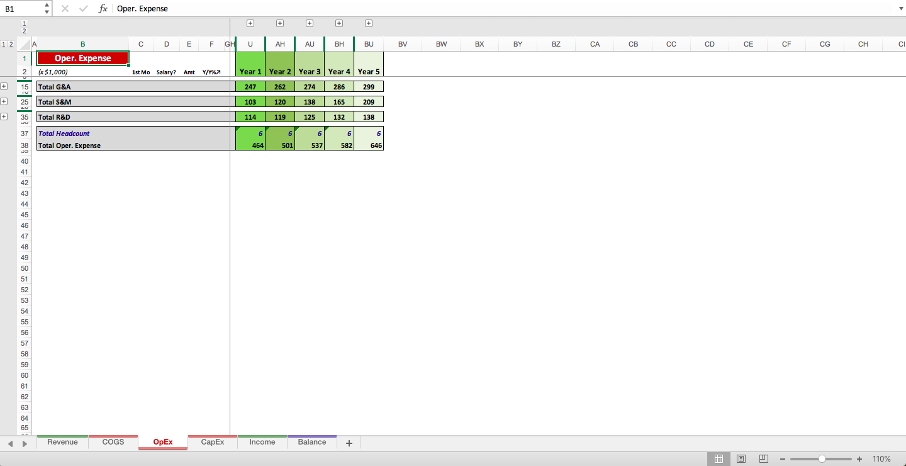The image size is (906, 466).
Task: Add a new sheet with the plus button
Action: pyautogui.click(x=349, y=443)
